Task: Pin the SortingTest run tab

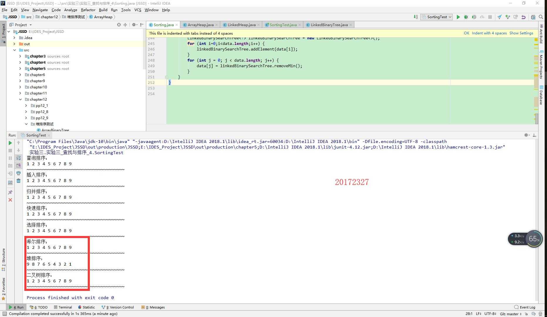Action: tap(10, 192)
